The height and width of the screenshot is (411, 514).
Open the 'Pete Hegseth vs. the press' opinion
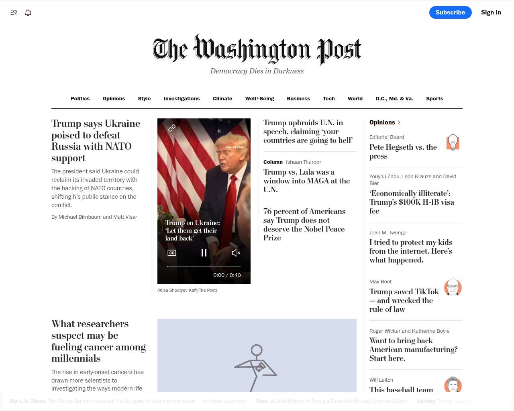tap(403, 152)
